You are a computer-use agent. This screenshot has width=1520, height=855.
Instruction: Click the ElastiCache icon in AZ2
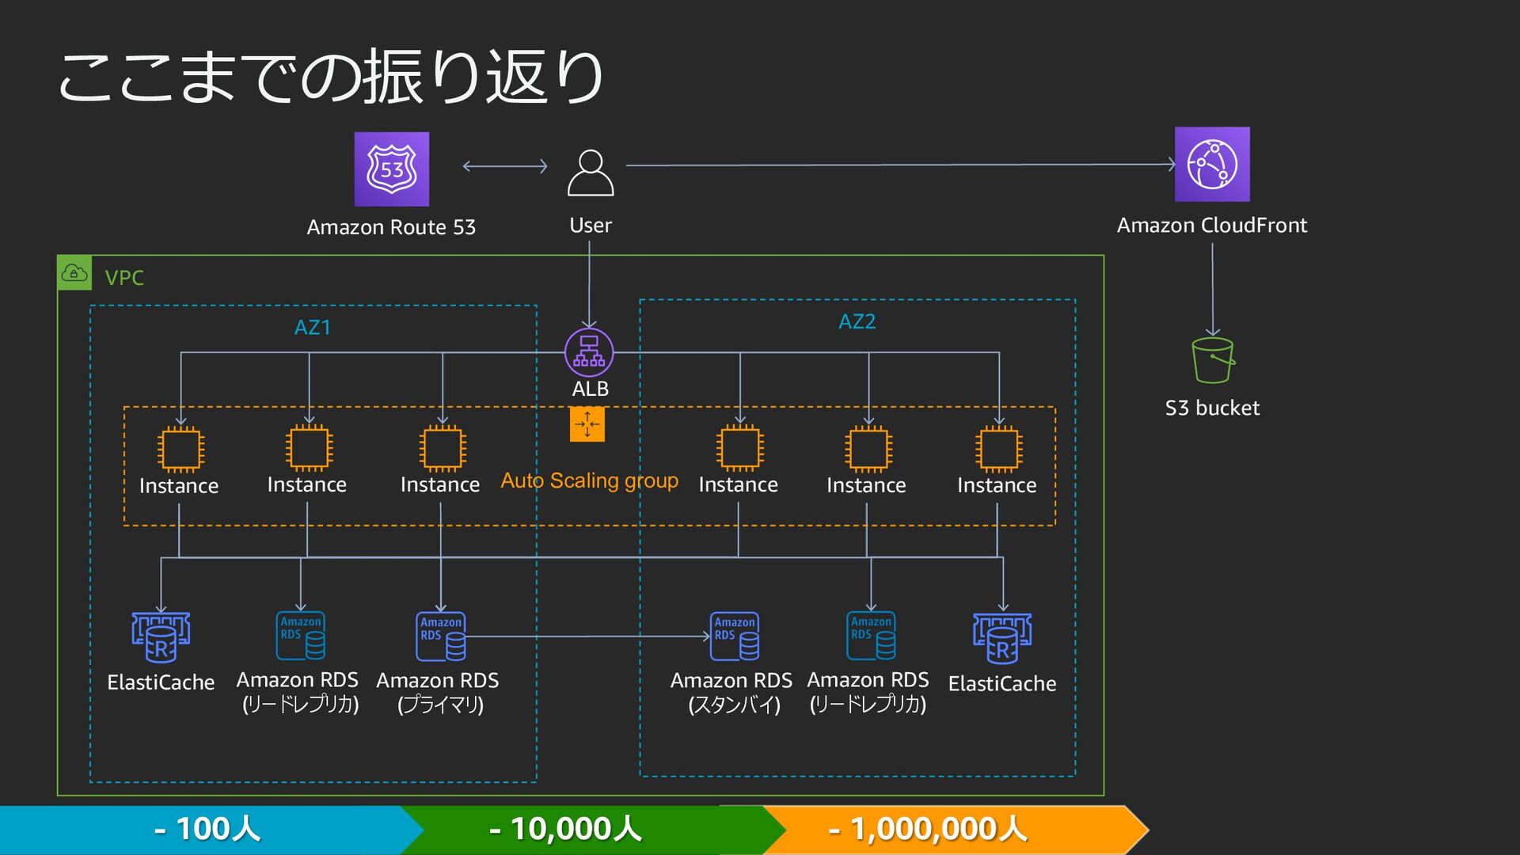pos(1002,638)
